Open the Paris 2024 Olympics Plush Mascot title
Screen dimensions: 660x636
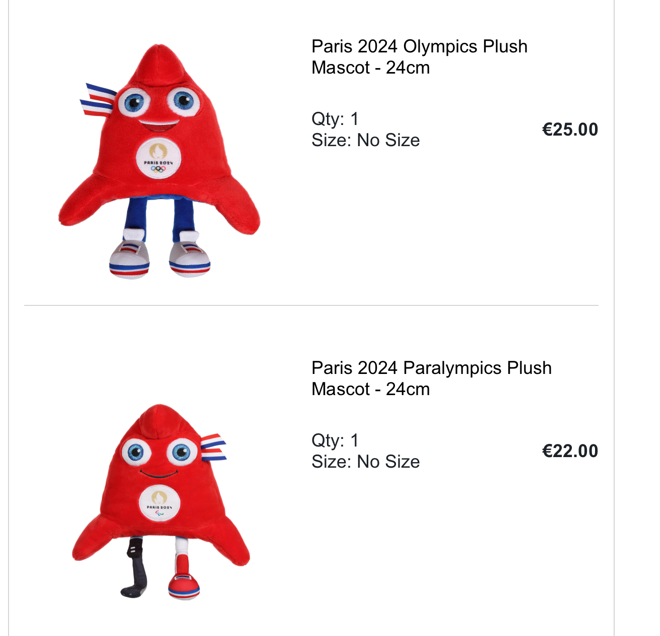tap(419, 57)
